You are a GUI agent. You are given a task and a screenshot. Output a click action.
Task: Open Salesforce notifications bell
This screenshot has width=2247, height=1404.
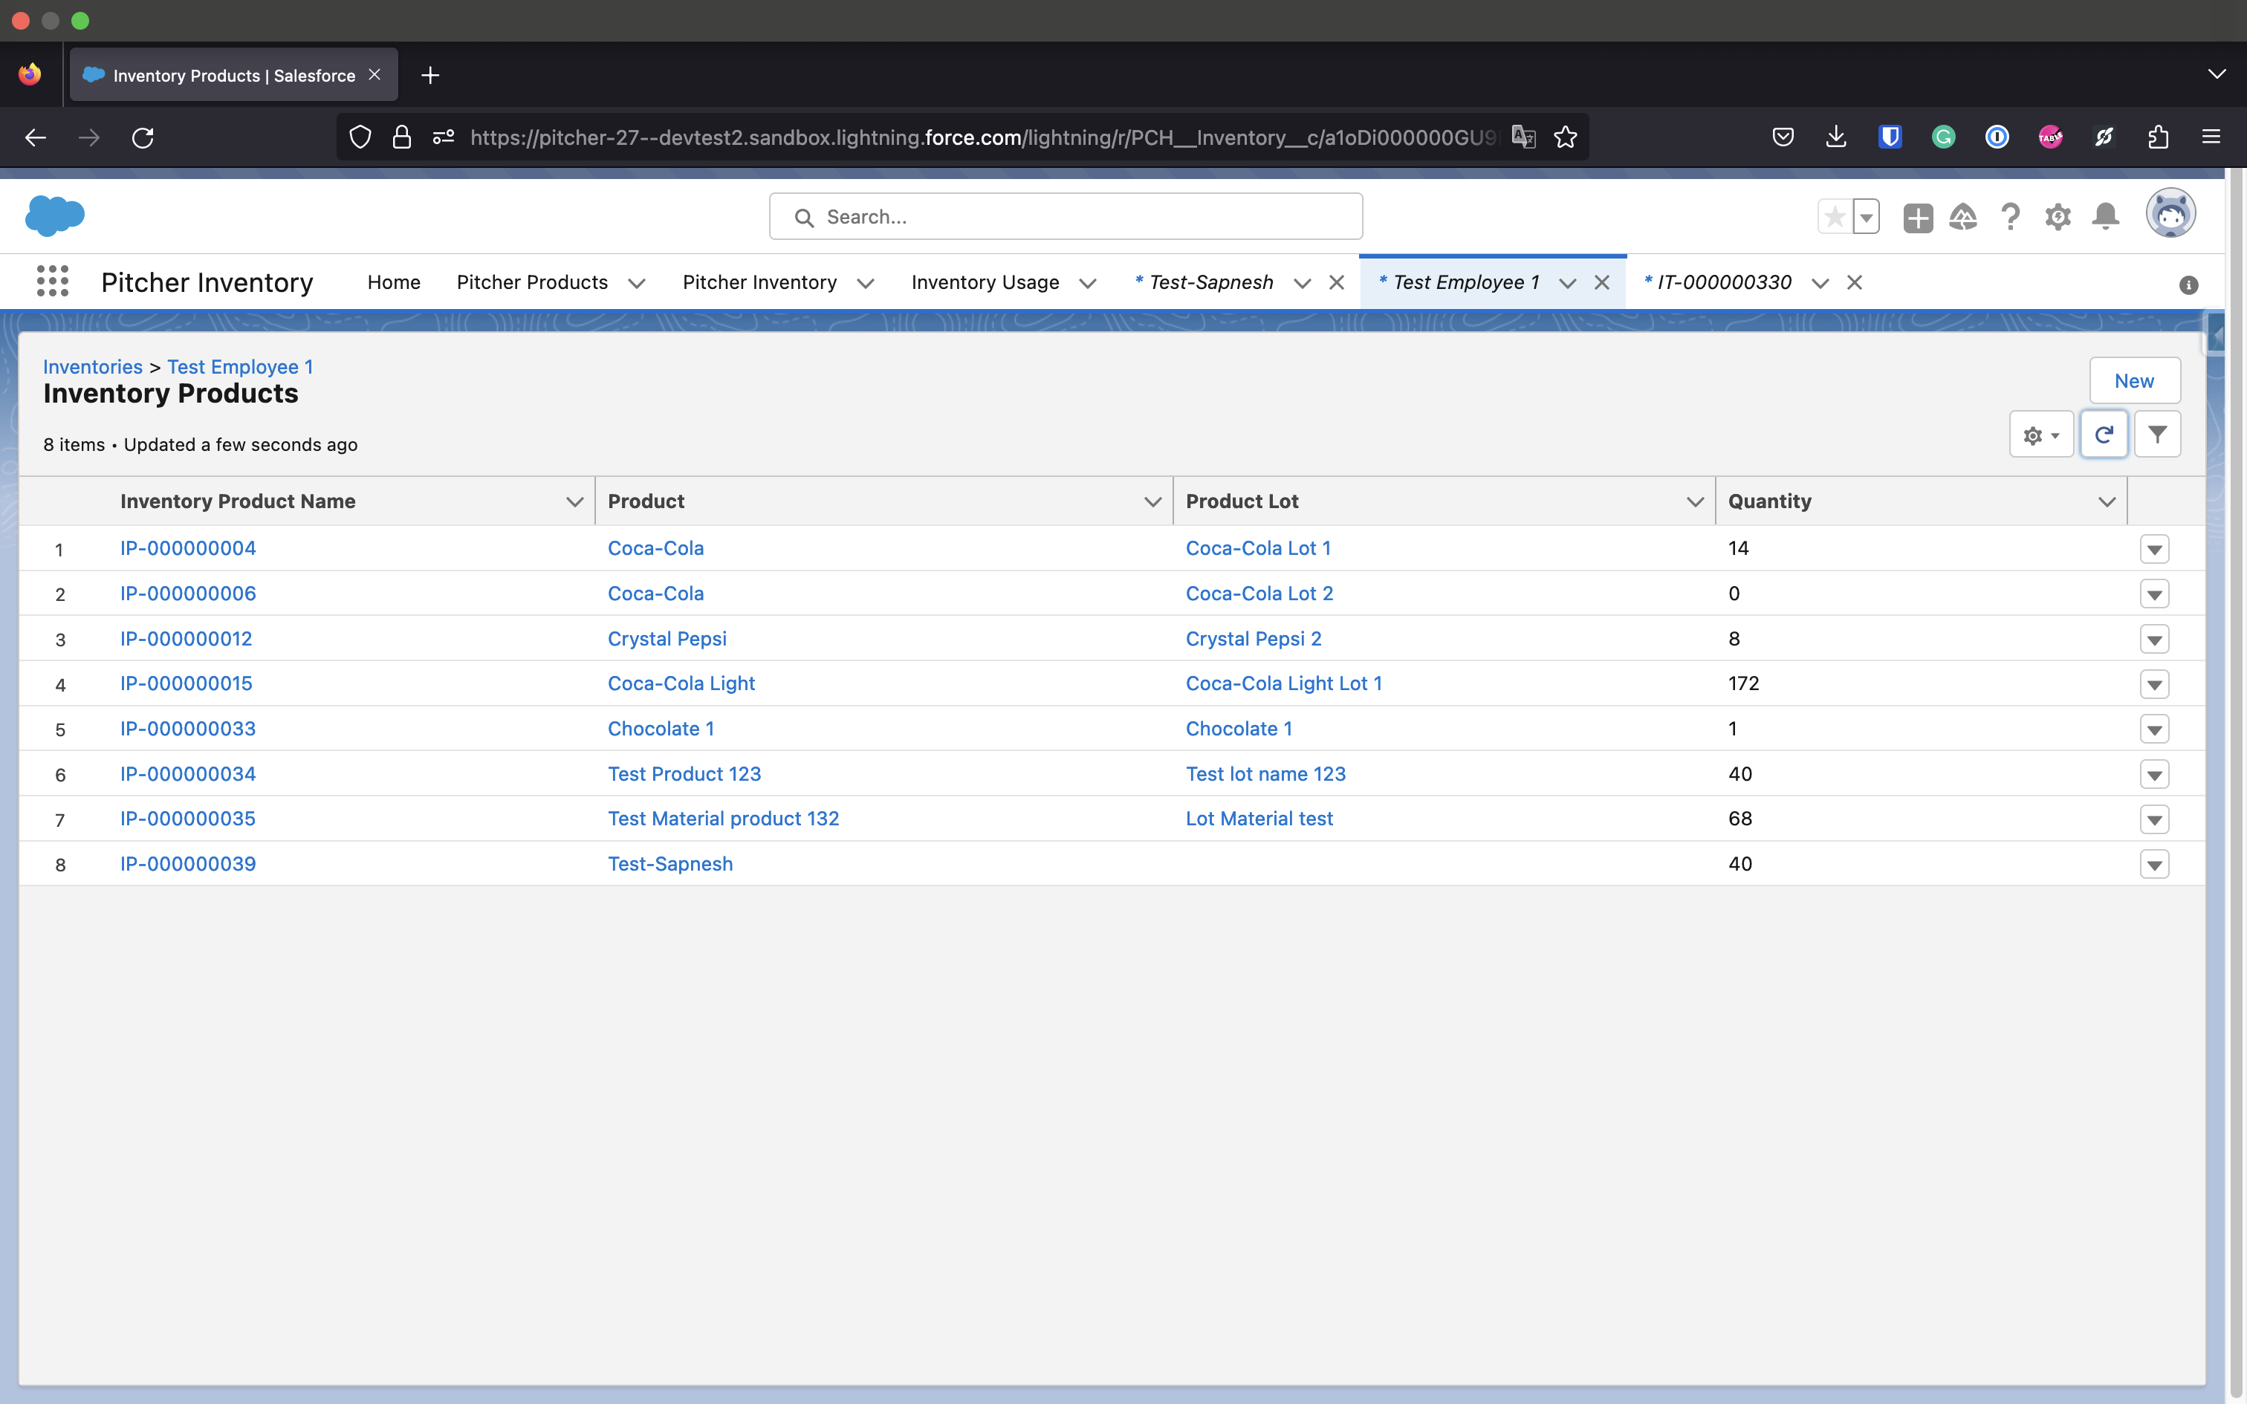pos(2105,217)
